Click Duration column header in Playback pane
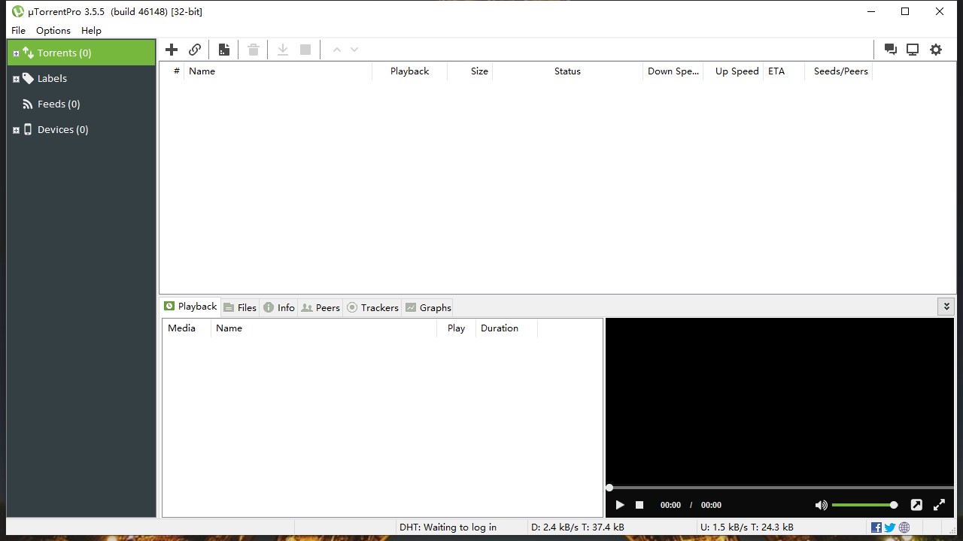The image size is (963, 541). [x=506, y=328]
